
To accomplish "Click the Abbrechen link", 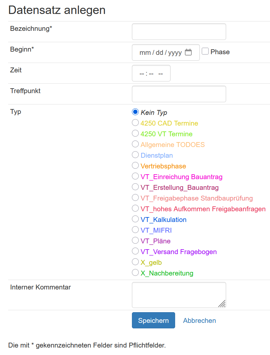I will pyautogui.click(x=199, y=320).
